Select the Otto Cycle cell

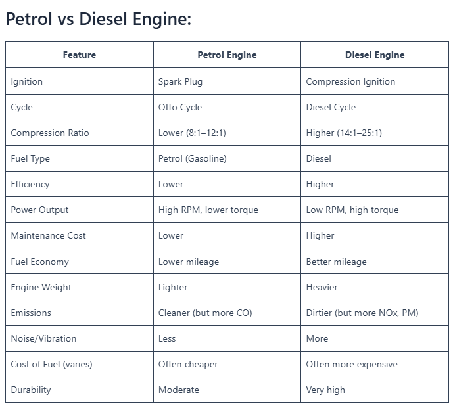pos(227,107)
